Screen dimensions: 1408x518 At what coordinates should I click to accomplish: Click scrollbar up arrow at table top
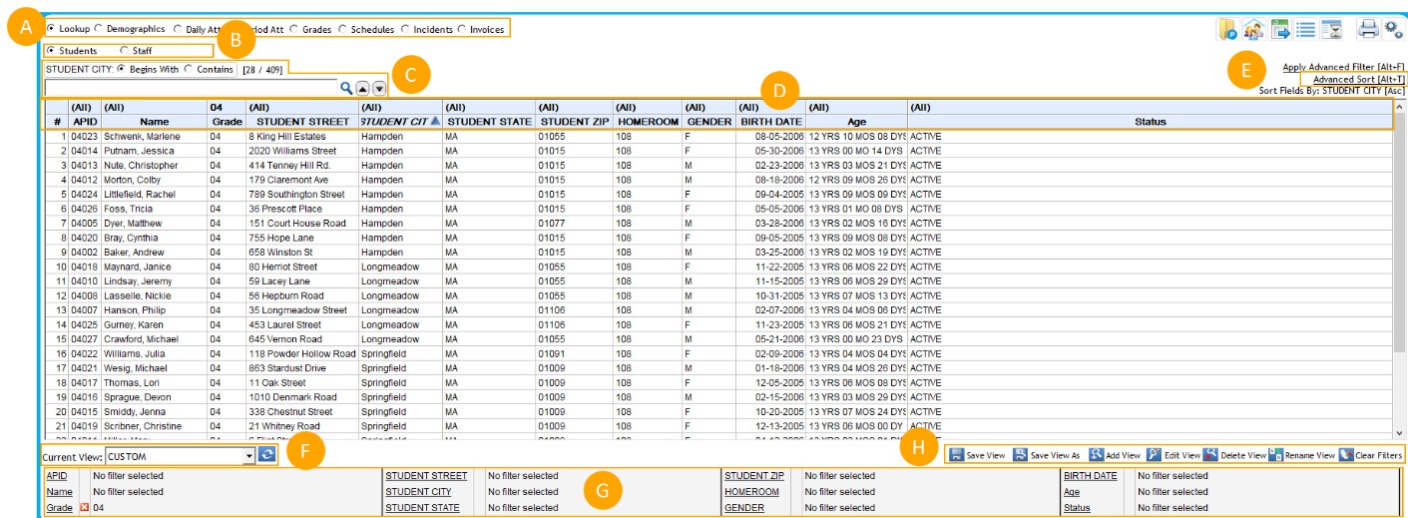(x=1398, y=105)
